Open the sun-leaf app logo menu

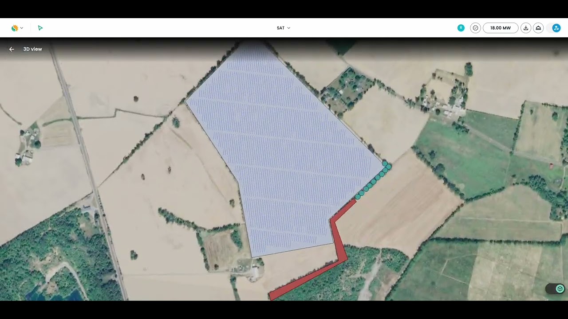tap(15, 28)
